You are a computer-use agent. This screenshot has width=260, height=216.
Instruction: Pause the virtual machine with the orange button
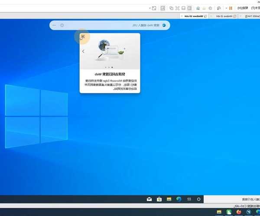click(x=231, y=8)
